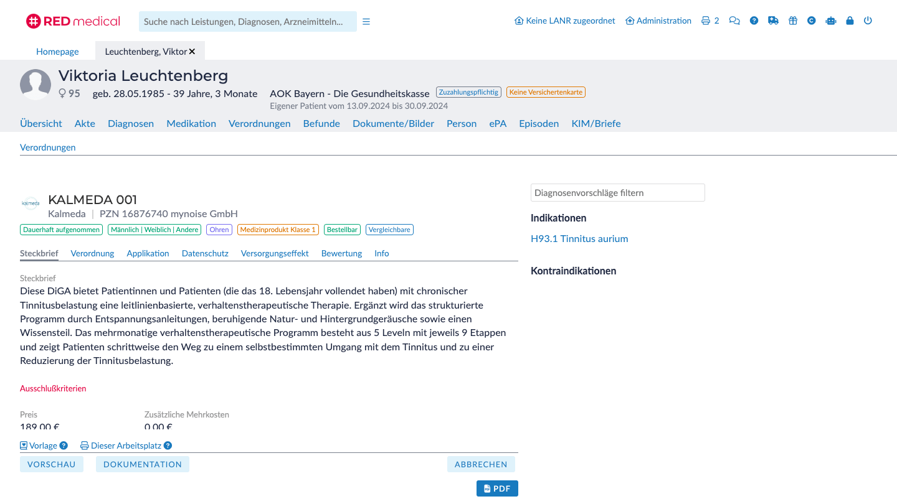
Task: Open Keine LANR zugeordnet link
Action: point(565,21)
